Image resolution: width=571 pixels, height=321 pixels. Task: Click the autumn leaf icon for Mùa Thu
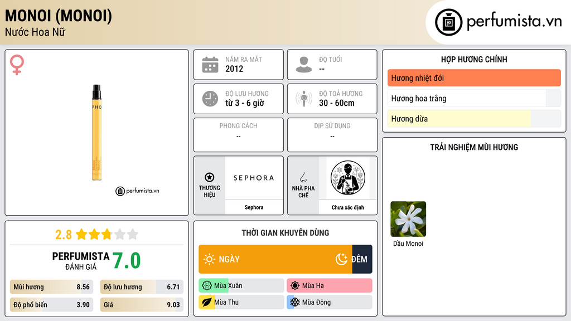tap(207, 302)
